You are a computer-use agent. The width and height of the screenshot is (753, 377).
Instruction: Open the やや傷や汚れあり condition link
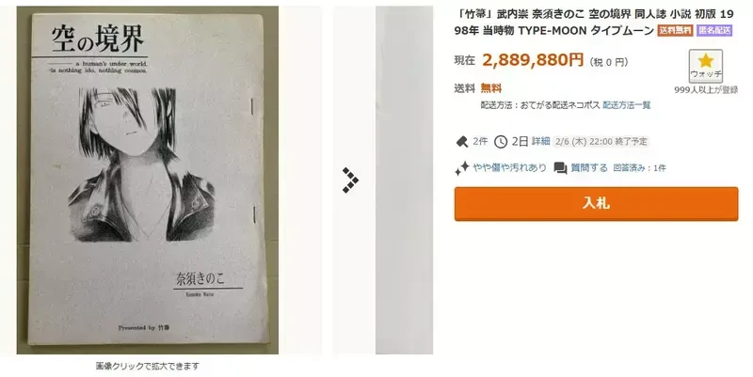pos(509,168)
